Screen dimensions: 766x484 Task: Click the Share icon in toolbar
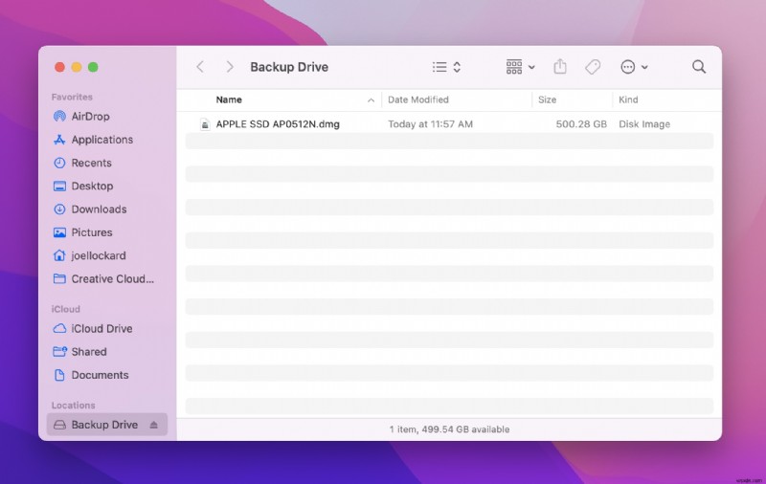(560, 67)
